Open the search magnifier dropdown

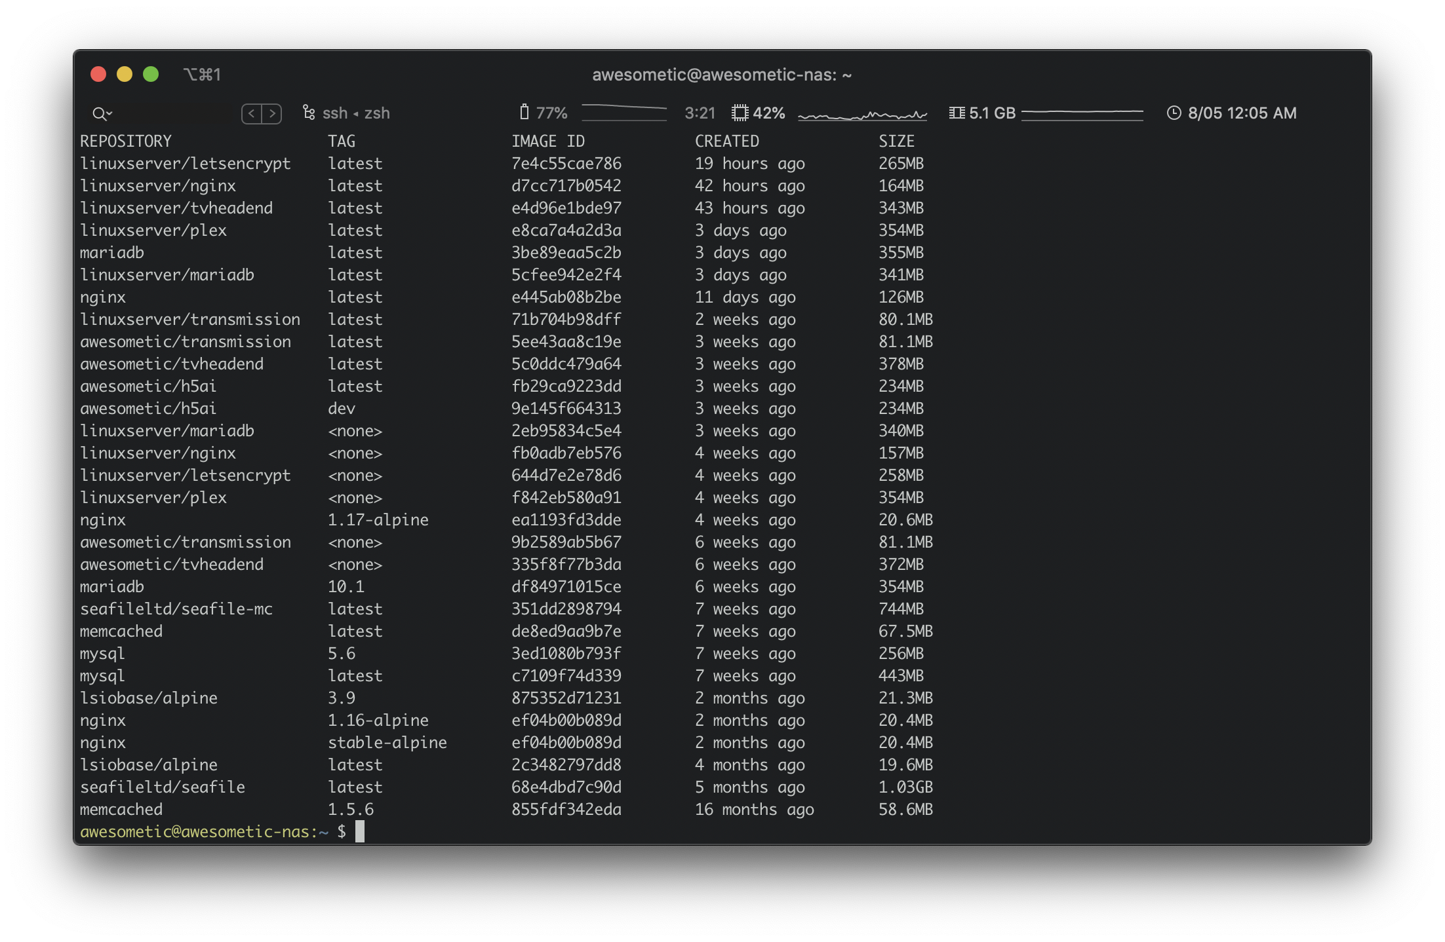tap(102, 114)
